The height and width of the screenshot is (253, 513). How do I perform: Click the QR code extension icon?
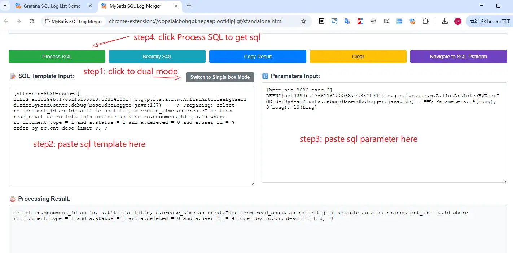386,21
